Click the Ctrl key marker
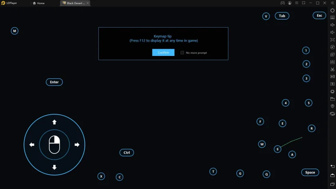 127,153
